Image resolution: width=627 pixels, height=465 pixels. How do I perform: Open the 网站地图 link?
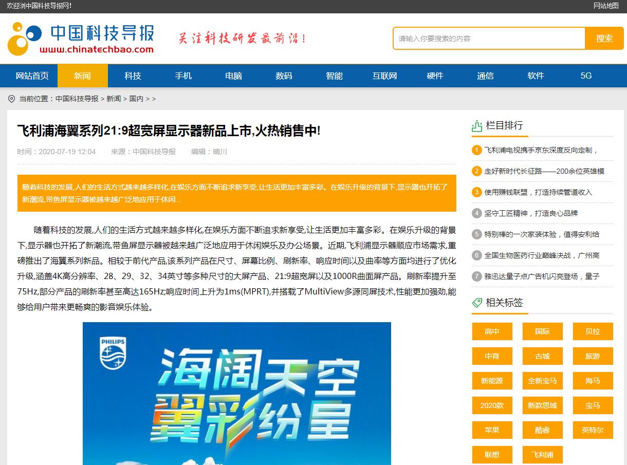[x=606, y=6]
